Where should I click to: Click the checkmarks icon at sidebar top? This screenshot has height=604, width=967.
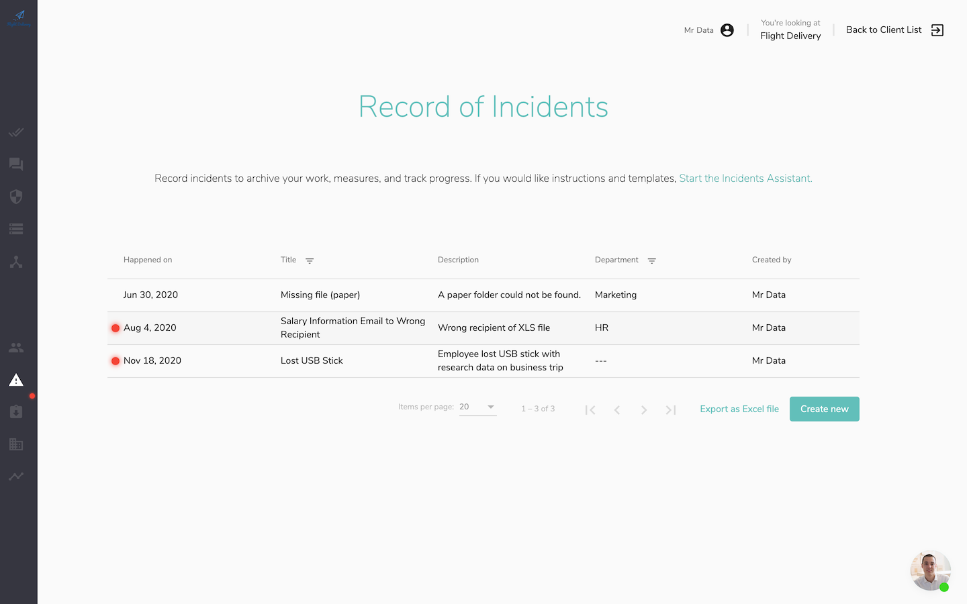[x=16, y=132]
